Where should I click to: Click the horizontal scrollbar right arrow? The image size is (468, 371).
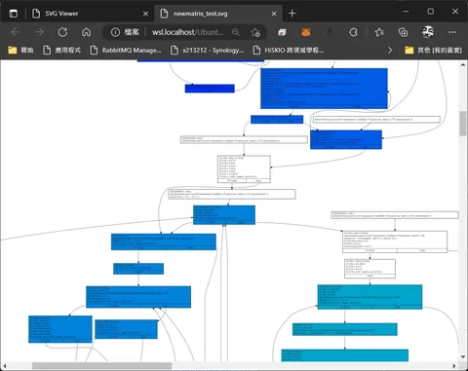tap(454, 366)
